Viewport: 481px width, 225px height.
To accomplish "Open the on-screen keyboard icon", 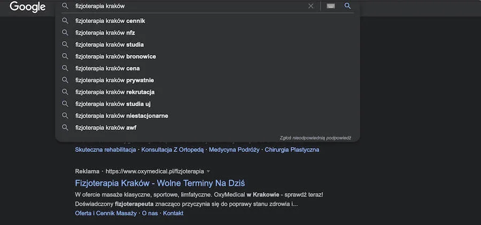I will [x=330, y=6].
